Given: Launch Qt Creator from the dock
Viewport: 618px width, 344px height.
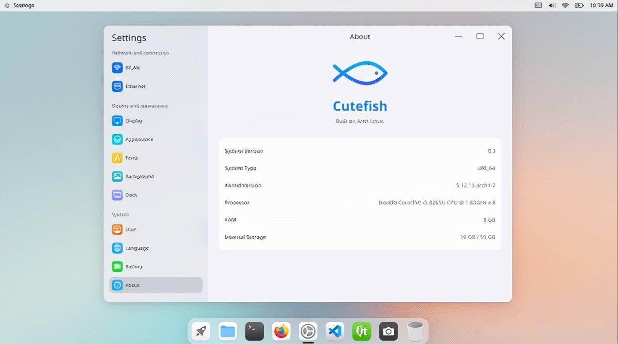Looking at the screenshot, I should [x=361, y=331].
